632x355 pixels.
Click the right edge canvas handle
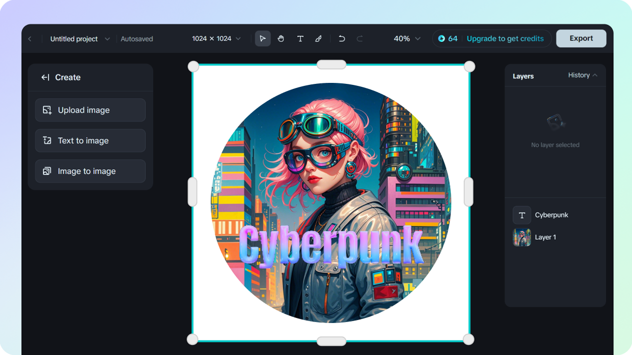(x=468, y=192)
